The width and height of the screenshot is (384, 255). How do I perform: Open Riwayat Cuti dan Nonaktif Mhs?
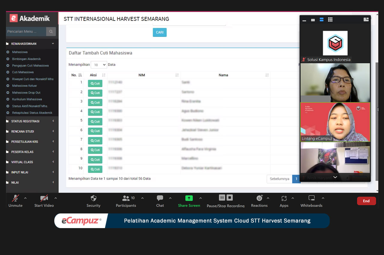[x=33, y=79]
